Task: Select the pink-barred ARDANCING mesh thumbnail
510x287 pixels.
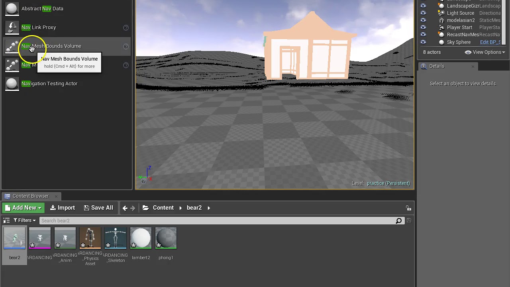Action: click(40, 238)
